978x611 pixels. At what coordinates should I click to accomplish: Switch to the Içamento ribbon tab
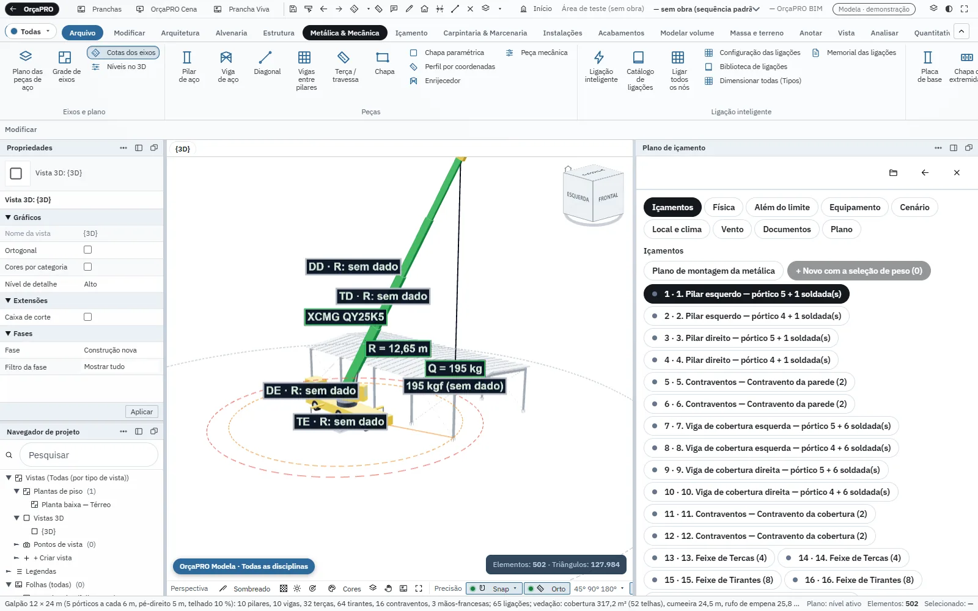point(411,33)
